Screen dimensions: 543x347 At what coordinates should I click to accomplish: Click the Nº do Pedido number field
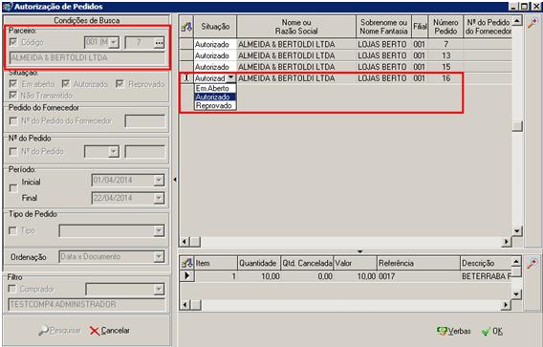[x=144, y=152]
